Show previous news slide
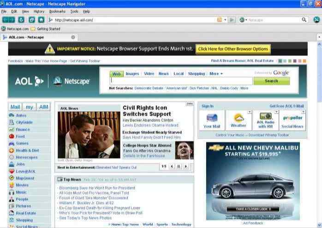Viewport: 322px width, 228px height. (x=172, y=166)
